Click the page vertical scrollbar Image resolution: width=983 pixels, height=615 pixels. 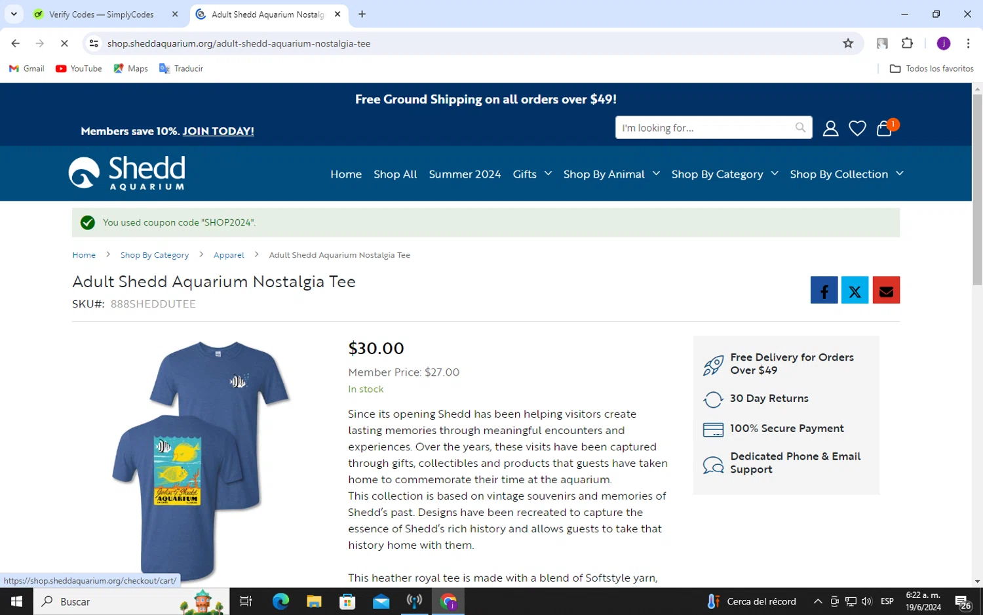(x=977, y=190)
